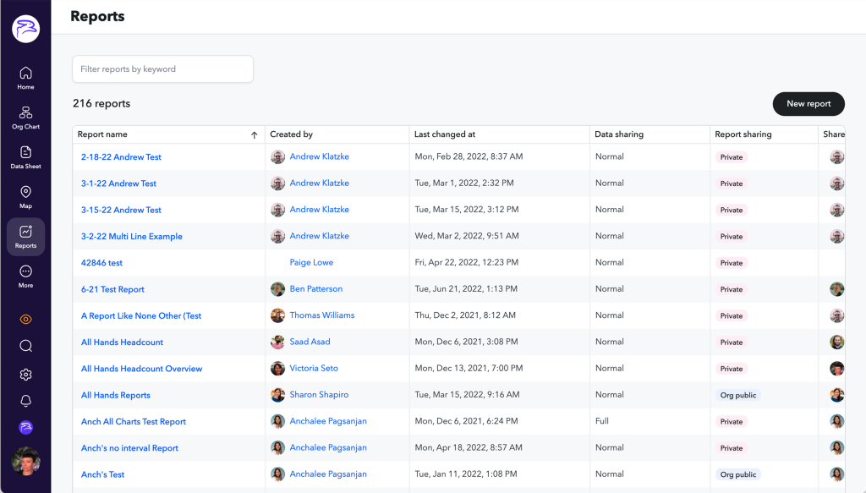View creator Victoria Seto's profile link
Viewport: 866px width, 493px height.
tap(313, 368)
